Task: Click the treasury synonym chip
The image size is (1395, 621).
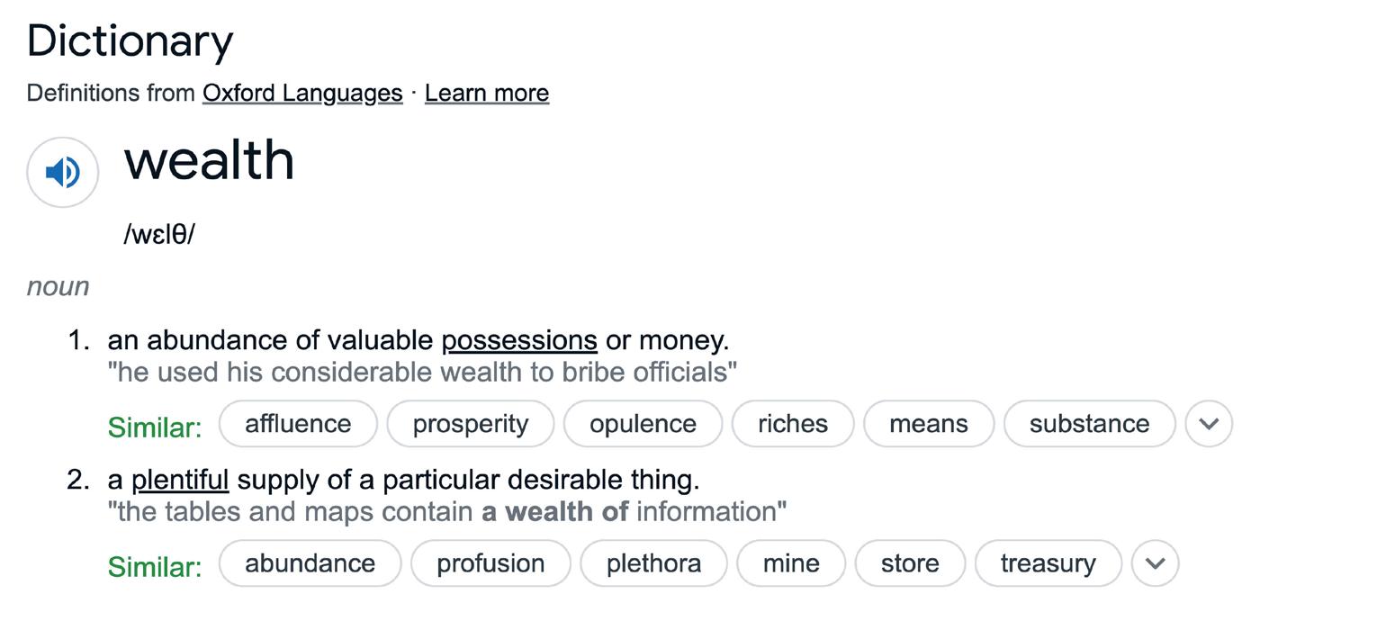Action: (x=1048, y=563)
